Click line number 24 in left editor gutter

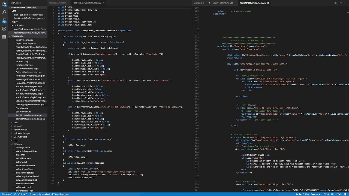(x=53, y=75)
